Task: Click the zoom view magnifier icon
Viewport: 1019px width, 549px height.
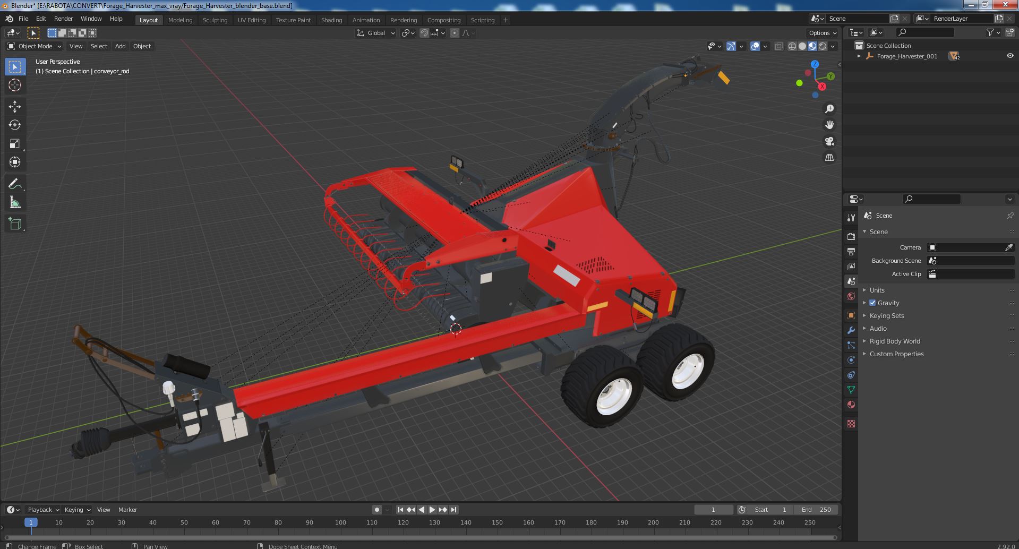Action: (829, 109)
